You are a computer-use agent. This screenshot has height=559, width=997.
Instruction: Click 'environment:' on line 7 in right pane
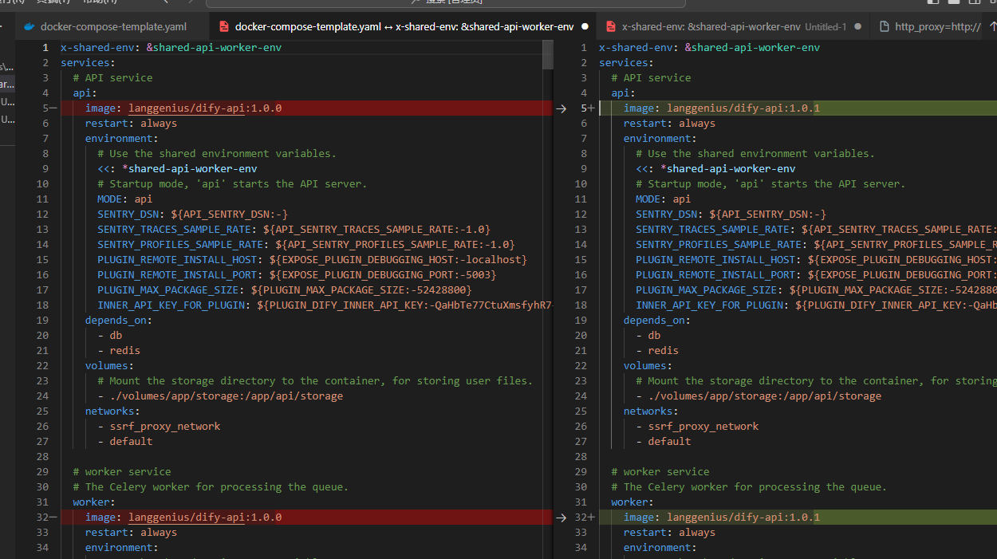pyautogui.click(x=660, y=138)
